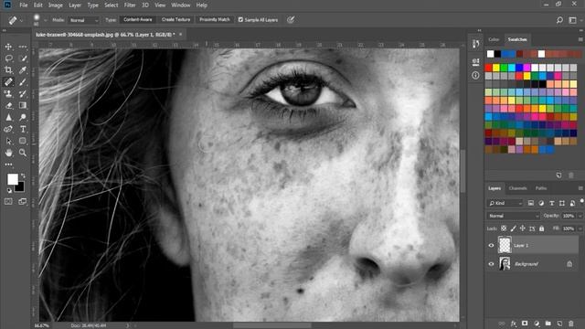
Task: Open healing Mode Normal dropdown
Action: point(84,20)
